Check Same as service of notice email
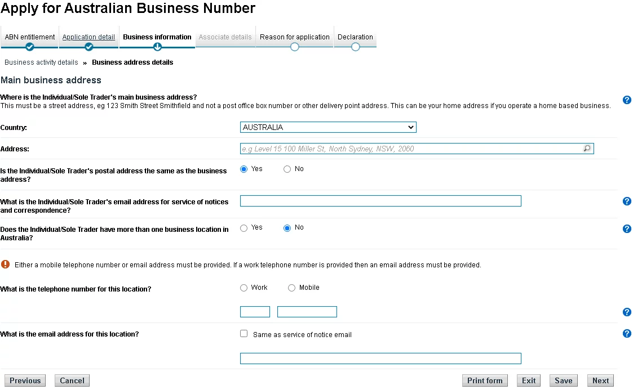 pyautogui.click(x=244, y=333)
